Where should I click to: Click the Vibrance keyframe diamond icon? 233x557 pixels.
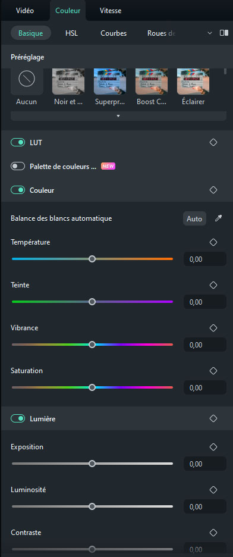click(213, 328)
